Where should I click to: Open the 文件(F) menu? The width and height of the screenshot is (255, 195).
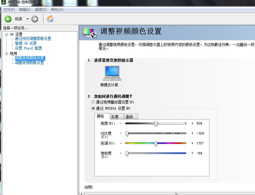point(9,10)
